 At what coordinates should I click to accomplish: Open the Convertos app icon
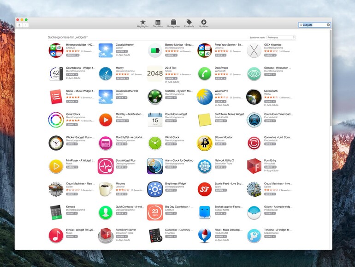[x=254, y=143]
